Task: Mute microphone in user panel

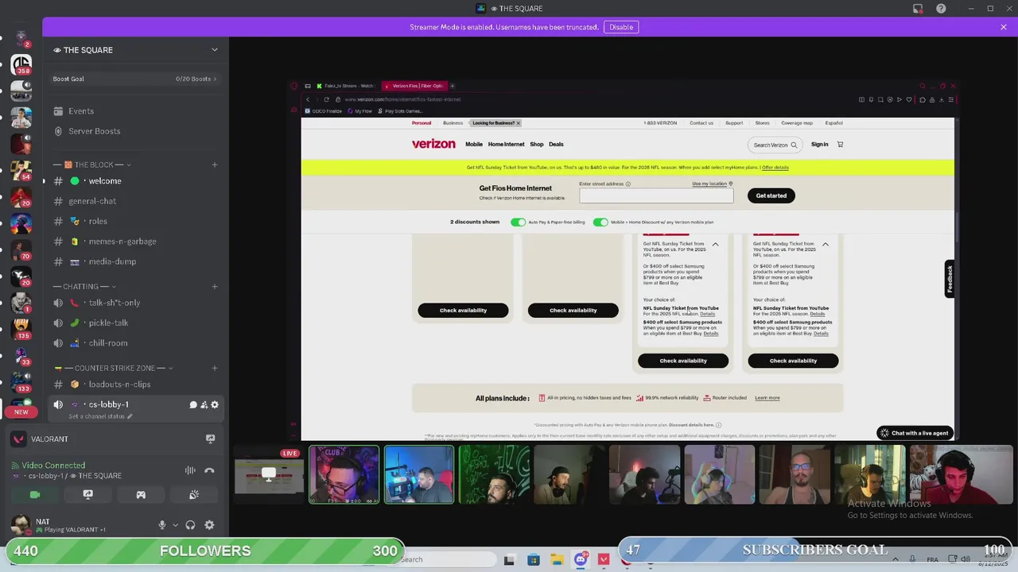Action: [x=161, y=525]
